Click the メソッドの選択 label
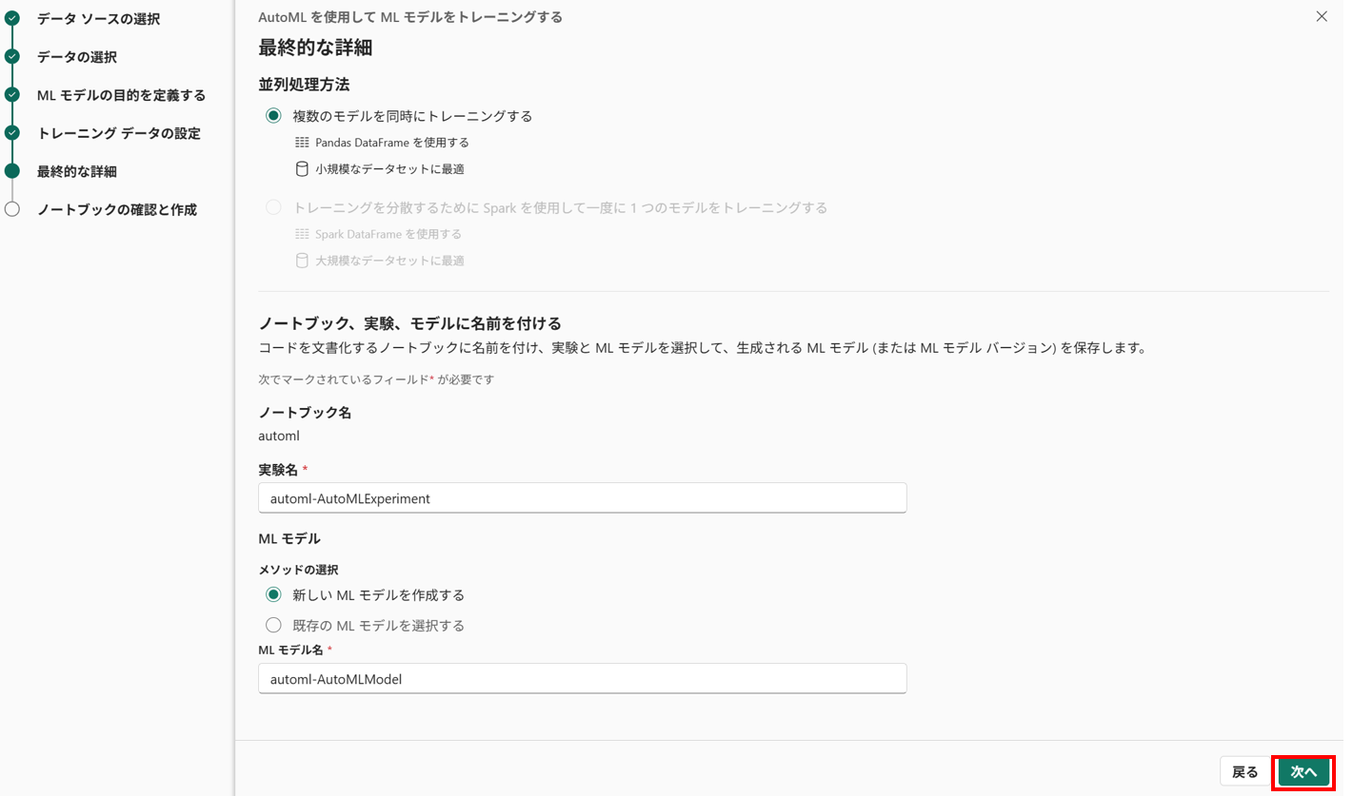This screenshot has width=1353, height=796. point(299,570)
